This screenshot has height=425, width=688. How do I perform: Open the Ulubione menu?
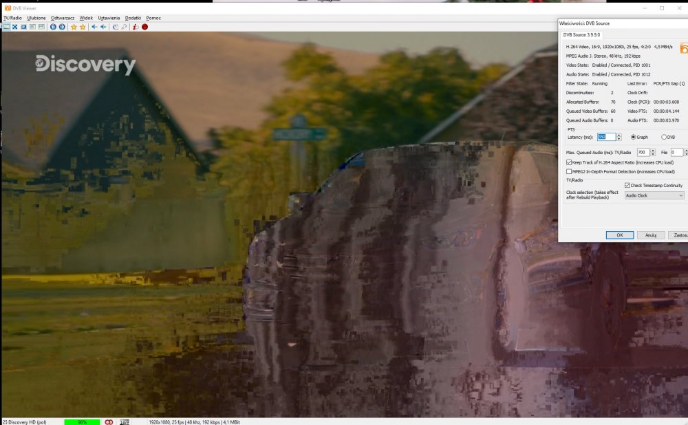coord(36,18)
